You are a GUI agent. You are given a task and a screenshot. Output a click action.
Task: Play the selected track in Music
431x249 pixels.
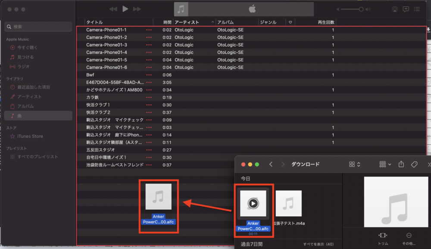(125, 9)
